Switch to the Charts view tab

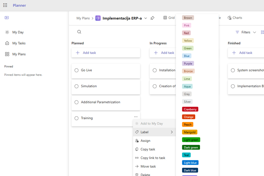235,18
